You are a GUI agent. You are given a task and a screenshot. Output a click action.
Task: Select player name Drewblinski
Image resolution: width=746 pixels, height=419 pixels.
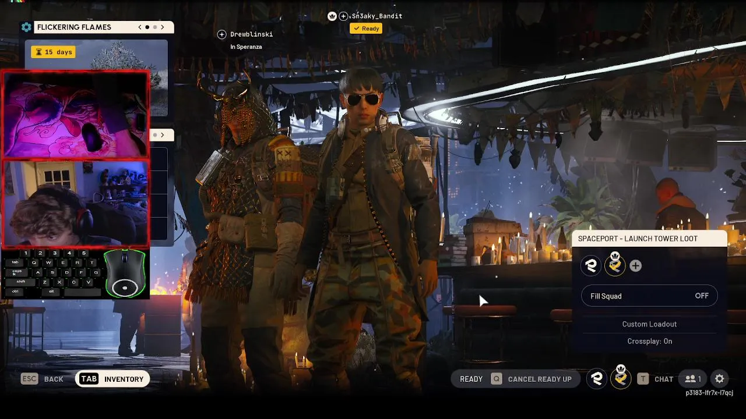click(x=251, y=34)
